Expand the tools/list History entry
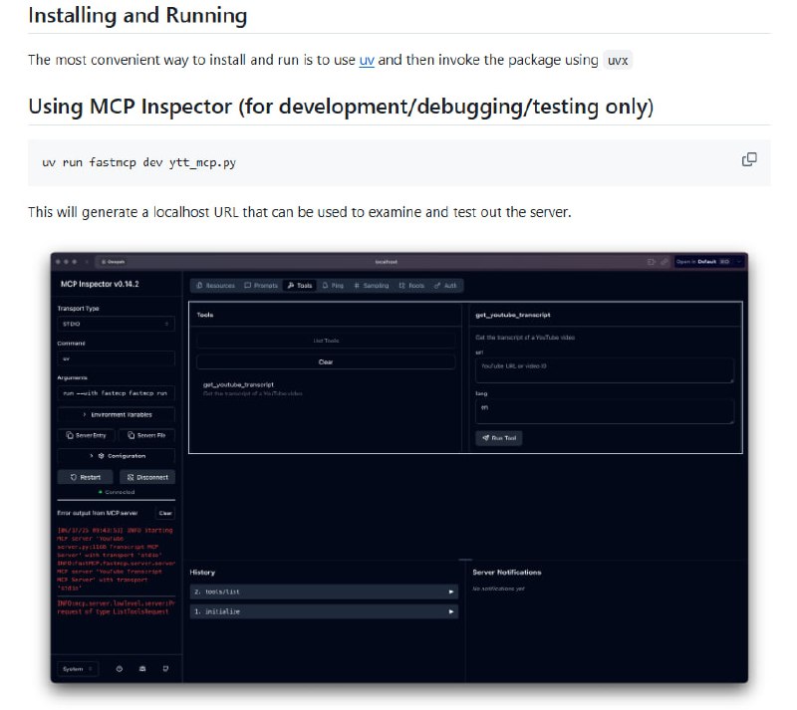Screen dimensions: 797x710 point(451,591)
